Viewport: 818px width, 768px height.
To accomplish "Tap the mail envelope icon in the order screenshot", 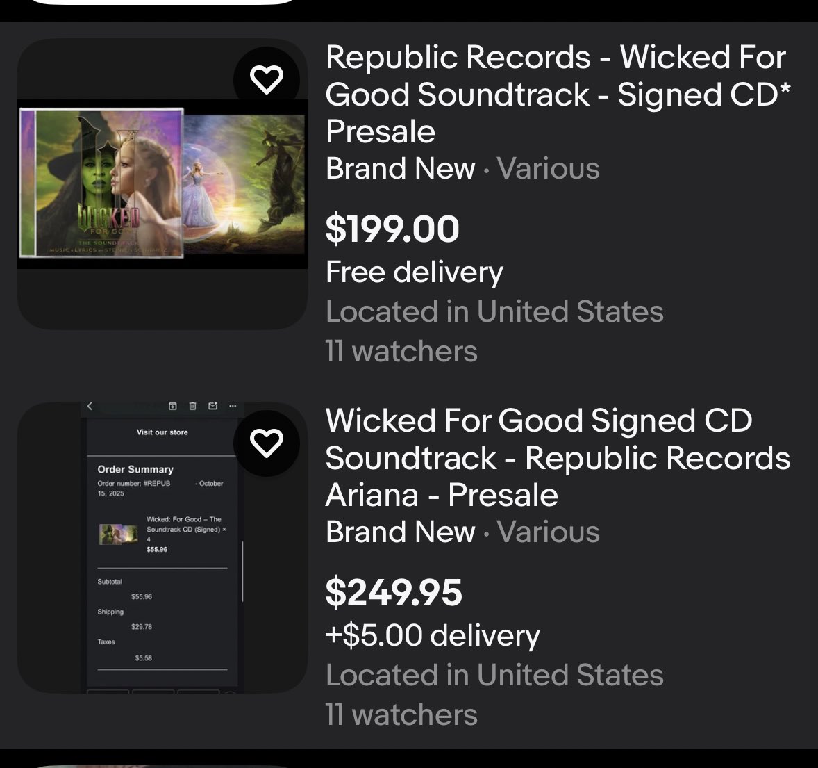I will [x=213, y=406].
